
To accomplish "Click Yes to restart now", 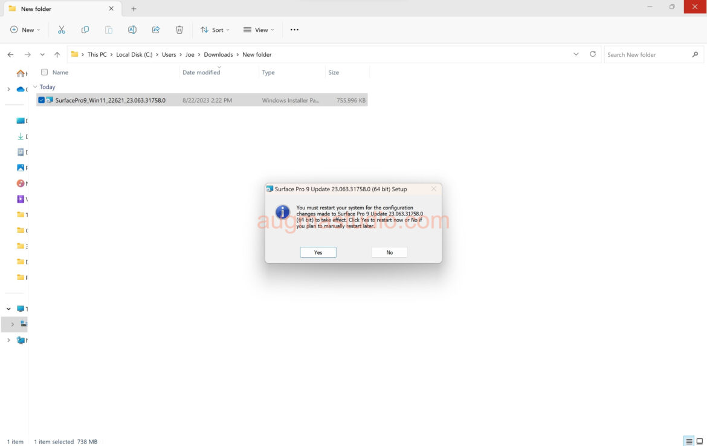I will [318, 252].
